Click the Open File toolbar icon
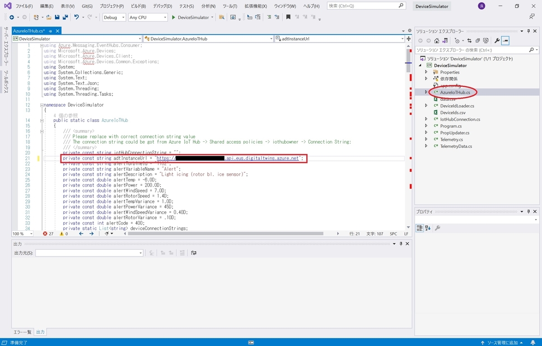542x346 pixels. tap(49, 17)
